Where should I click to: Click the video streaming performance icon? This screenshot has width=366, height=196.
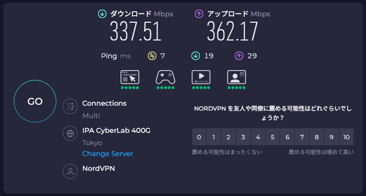click(x=201, y=77)
